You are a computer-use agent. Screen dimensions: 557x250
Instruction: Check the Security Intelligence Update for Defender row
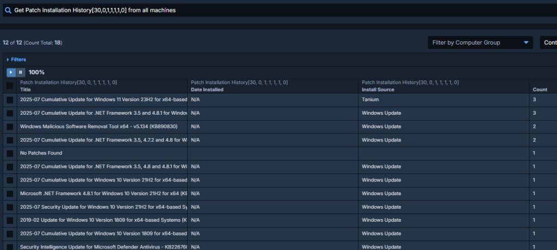(x=10, y=247)
